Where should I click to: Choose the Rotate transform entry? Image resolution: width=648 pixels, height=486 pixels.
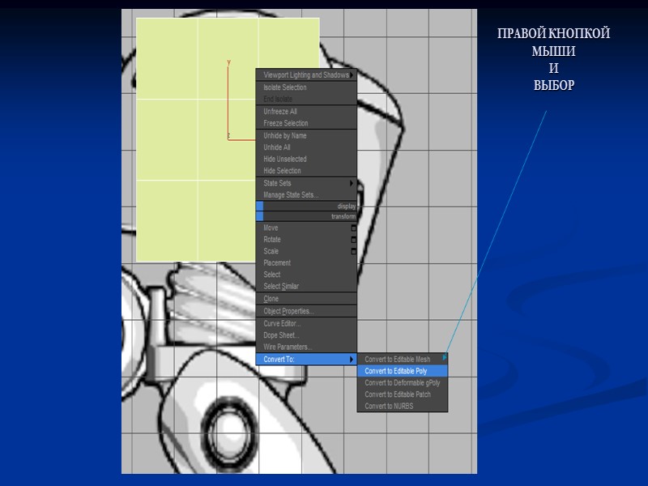(306, 239)
